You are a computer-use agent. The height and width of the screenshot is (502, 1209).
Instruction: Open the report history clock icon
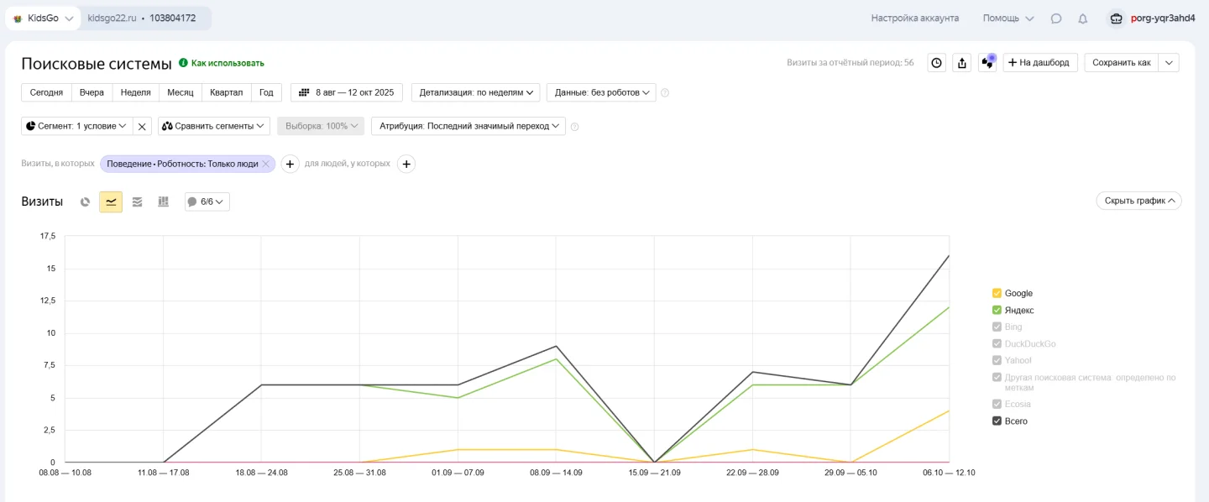click(x=936, y=63)
